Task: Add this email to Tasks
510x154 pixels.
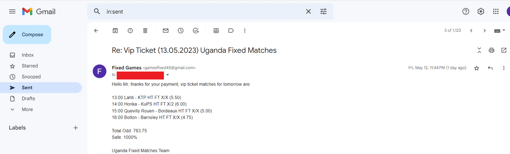Action: 196,31
